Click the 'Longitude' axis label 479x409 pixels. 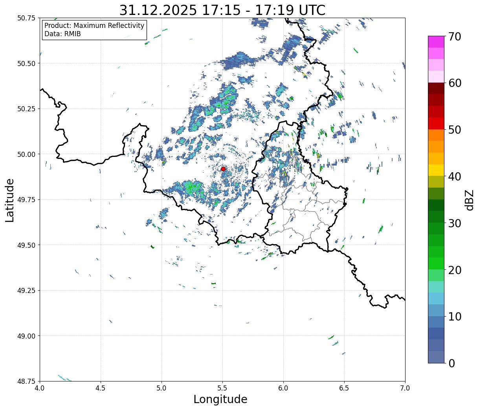click(x=220, y=399)
